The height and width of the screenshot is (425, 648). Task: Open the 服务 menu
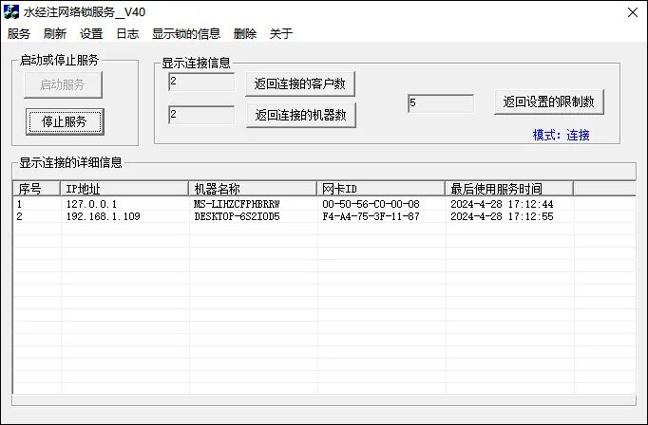19,34
